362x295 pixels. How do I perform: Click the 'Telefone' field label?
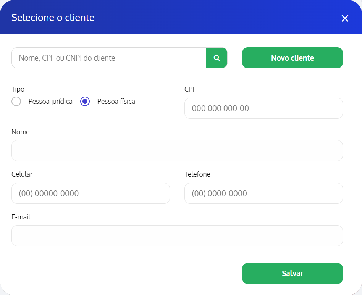click(197, 174)
